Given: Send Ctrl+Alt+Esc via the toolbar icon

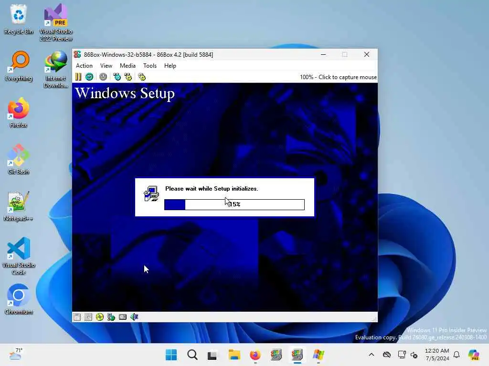Looking at the screenshot, I should tap(128, 77).
